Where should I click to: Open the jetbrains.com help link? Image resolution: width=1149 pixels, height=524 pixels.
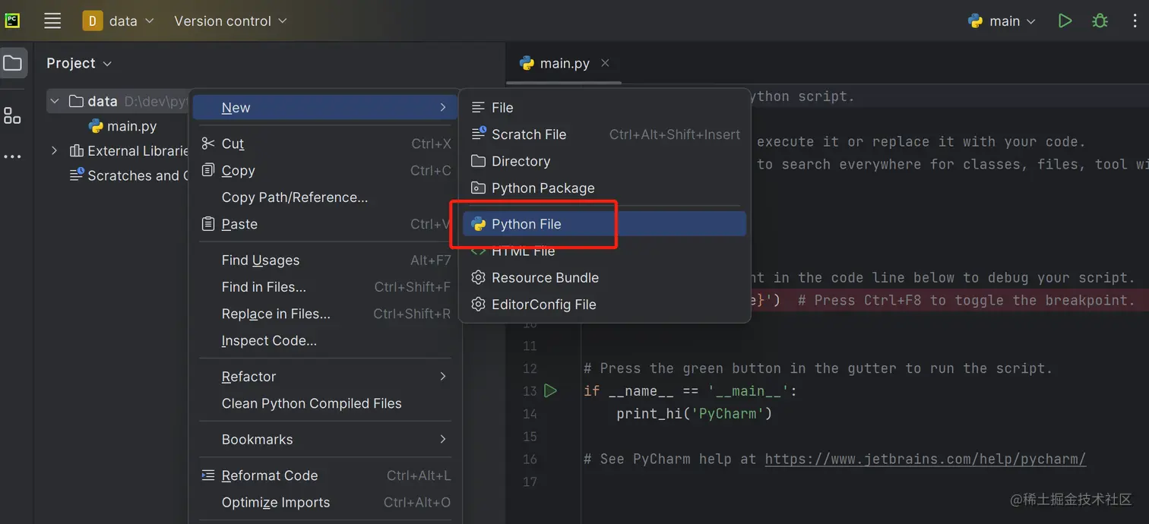coord(925,459)
